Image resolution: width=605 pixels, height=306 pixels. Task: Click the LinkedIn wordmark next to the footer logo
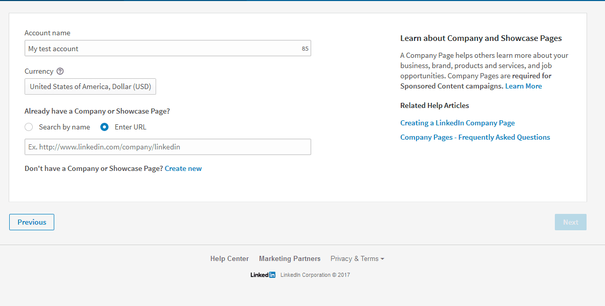tap(258, 275)
